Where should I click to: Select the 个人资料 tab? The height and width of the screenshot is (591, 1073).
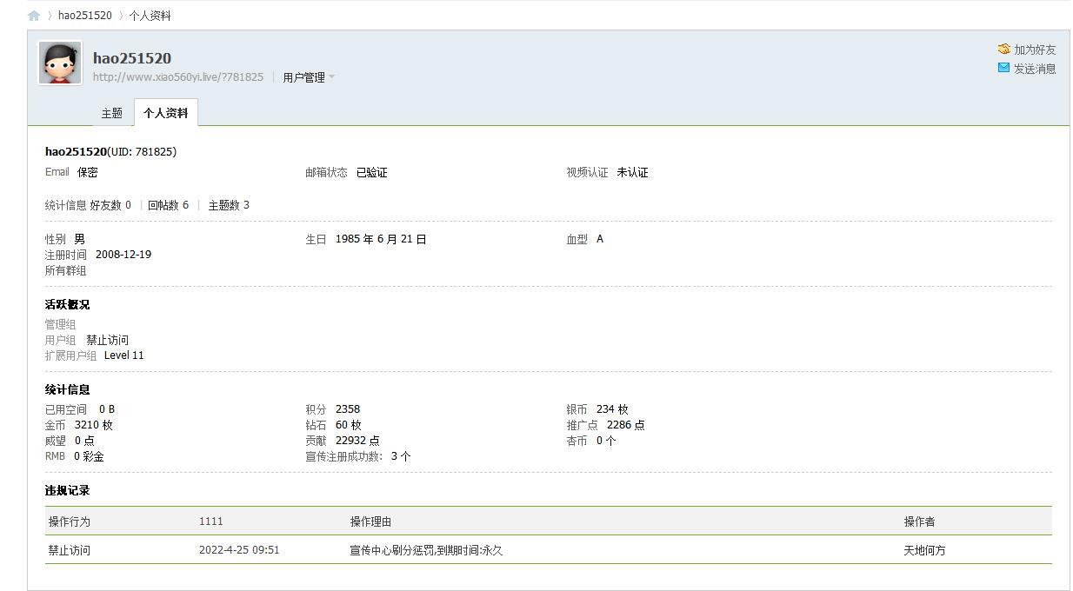(x=165, y=113)
